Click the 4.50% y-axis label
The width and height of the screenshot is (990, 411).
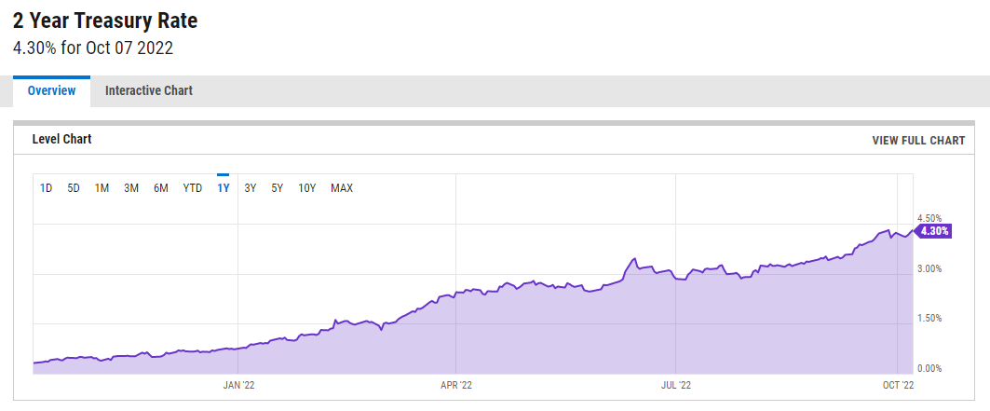pyautogui.click(x=929, y=218)
